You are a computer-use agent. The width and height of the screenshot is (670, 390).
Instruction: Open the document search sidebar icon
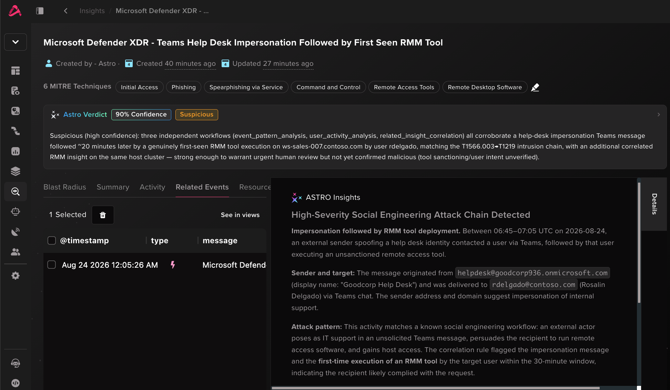click(16, 91)
